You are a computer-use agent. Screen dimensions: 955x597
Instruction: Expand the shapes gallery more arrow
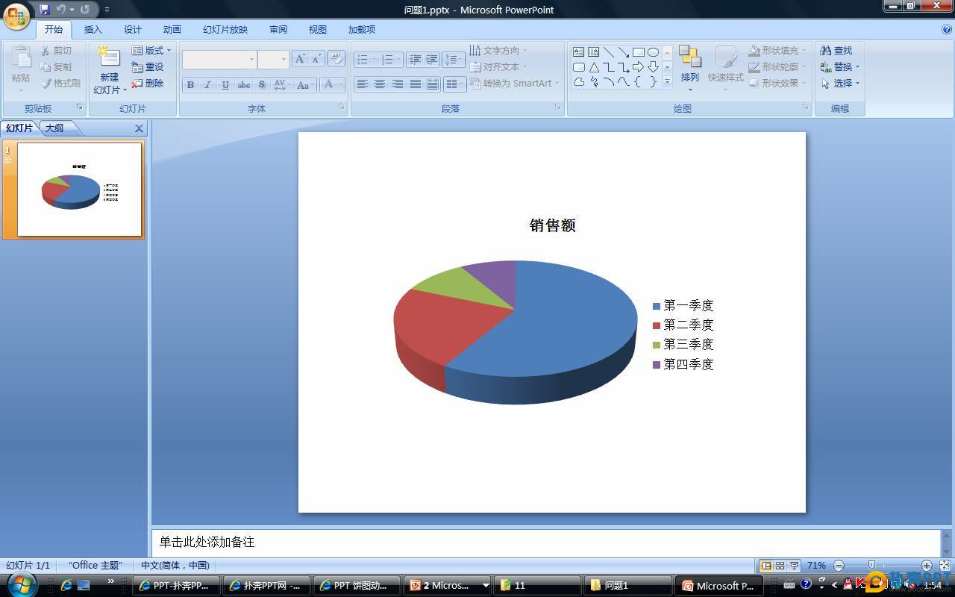(x=667, y=82)
